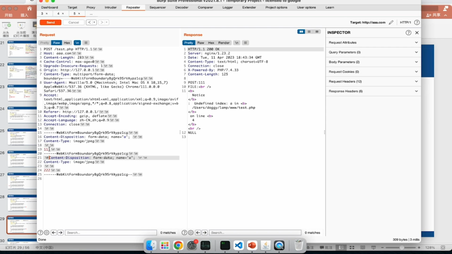Open Inspector help icon

pyautogui.click(x=408, y=33)
